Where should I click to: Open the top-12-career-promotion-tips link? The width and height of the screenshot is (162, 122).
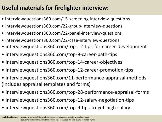tap(69, 70)
